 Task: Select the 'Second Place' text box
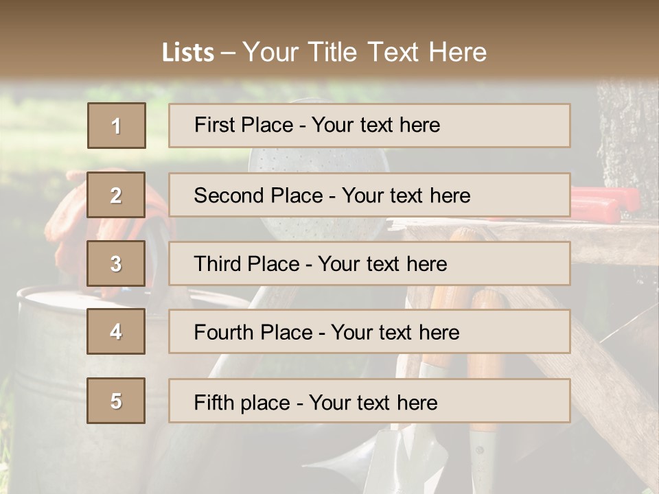click(369, 195)
